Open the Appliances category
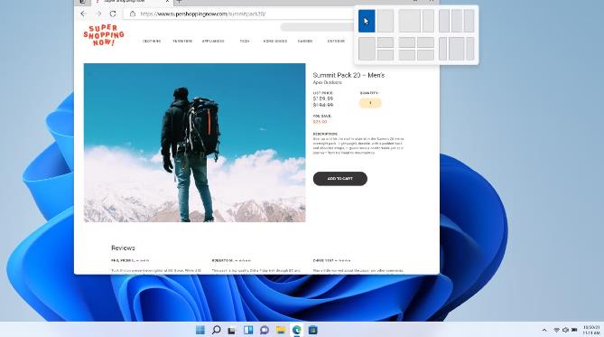This screenshot has height=337, width=604. (213, 41)
